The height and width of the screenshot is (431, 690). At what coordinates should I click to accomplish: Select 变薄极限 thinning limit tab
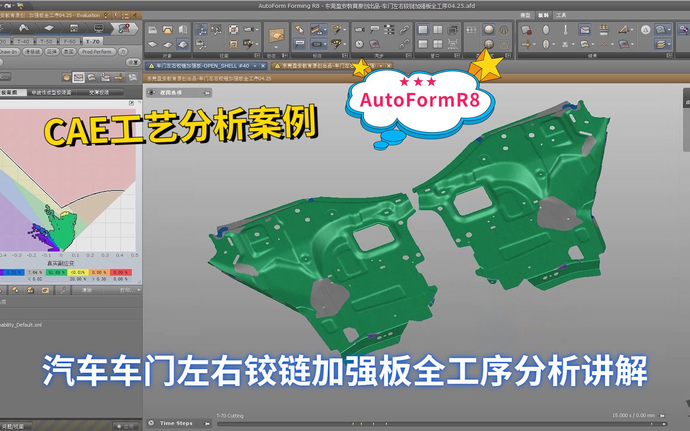(x=99, y=93)
